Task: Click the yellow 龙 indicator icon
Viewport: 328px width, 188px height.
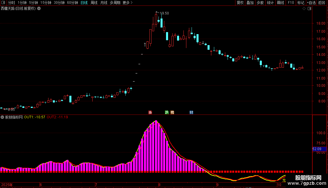Action: tap(284, 180)
